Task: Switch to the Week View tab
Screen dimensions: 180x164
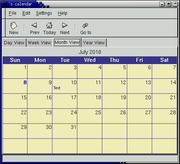Action: [x=40, y=43]
